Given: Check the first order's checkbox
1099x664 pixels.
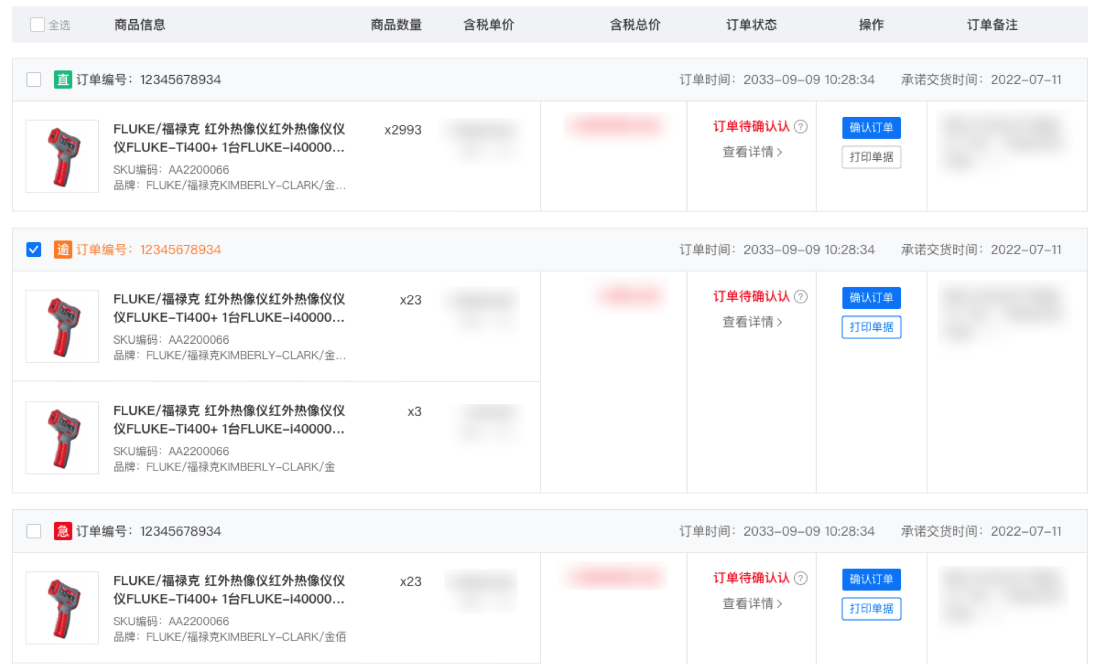Looking at the screenshot, I should (34, 80).
